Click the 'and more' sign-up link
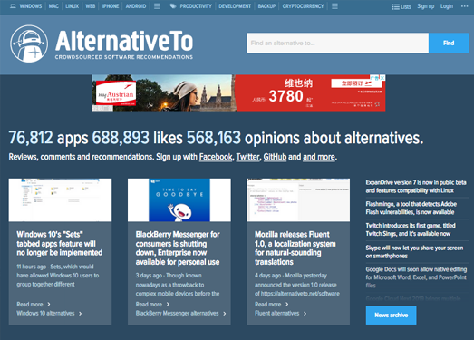474x340 pixels. [319, 157]
